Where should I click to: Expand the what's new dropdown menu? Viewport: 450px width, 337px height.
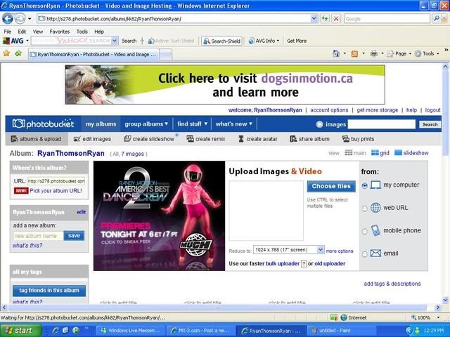coord(234,124)
